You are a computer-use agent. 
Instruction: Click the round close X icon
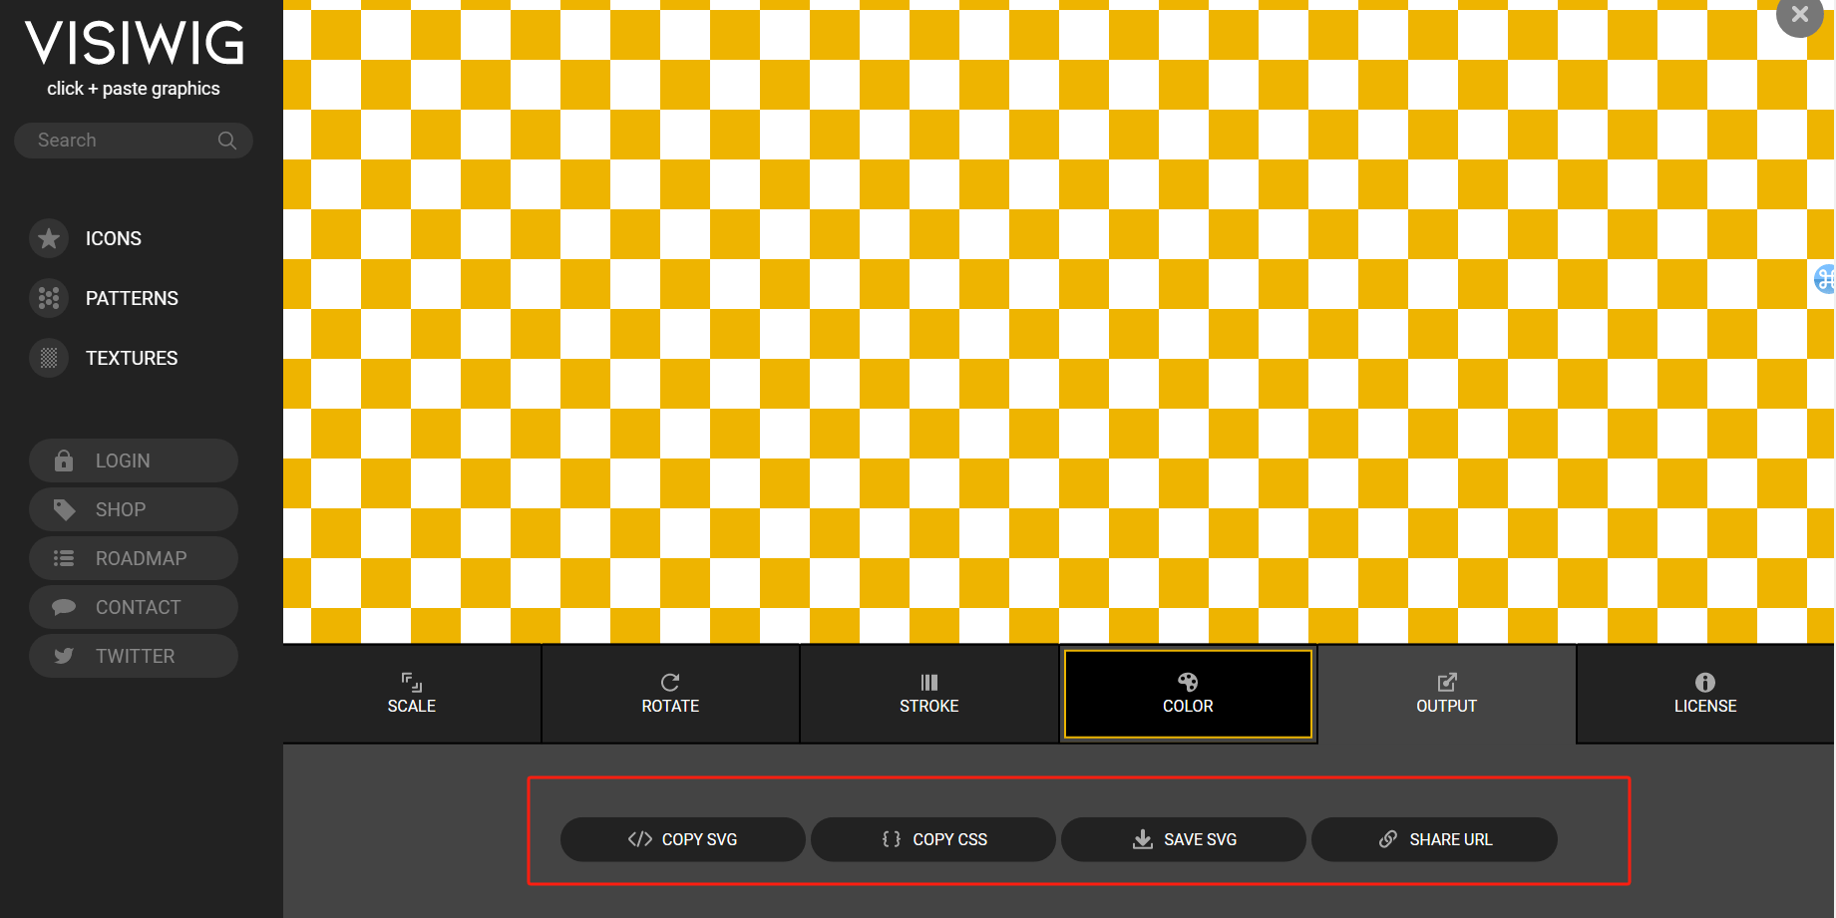click(1799, 15)
